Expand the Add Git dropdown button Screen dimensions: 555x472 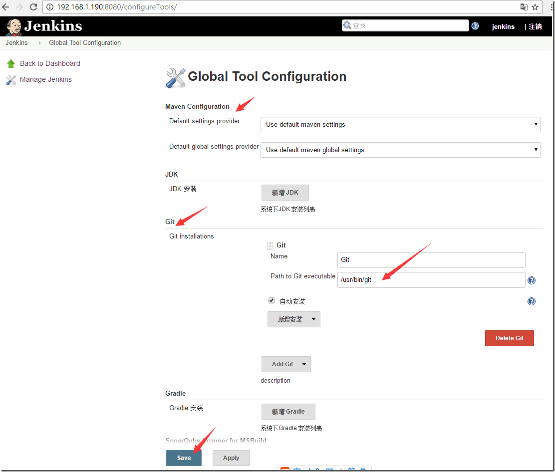coord(286,364)
